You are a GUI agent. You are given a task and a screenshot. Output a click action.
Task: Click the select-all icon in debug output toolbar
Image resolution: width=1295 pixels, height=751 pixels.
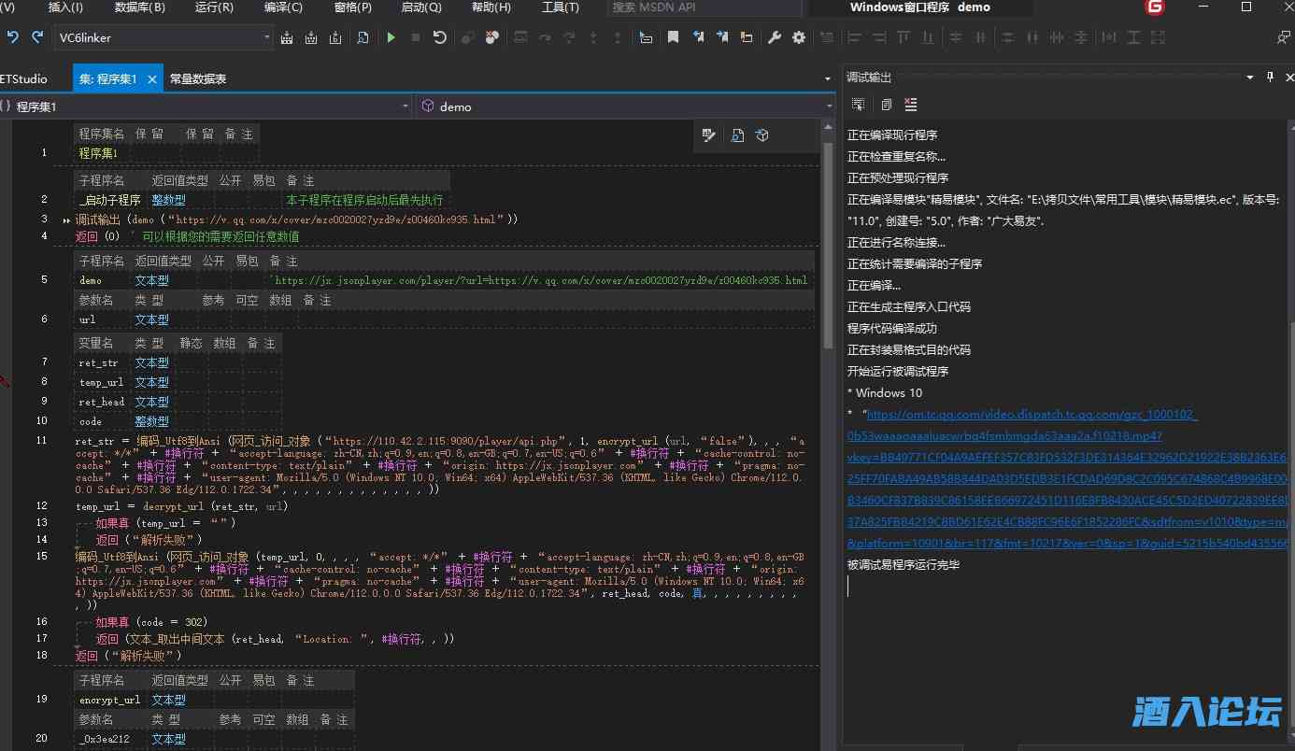tap(859, 105)
